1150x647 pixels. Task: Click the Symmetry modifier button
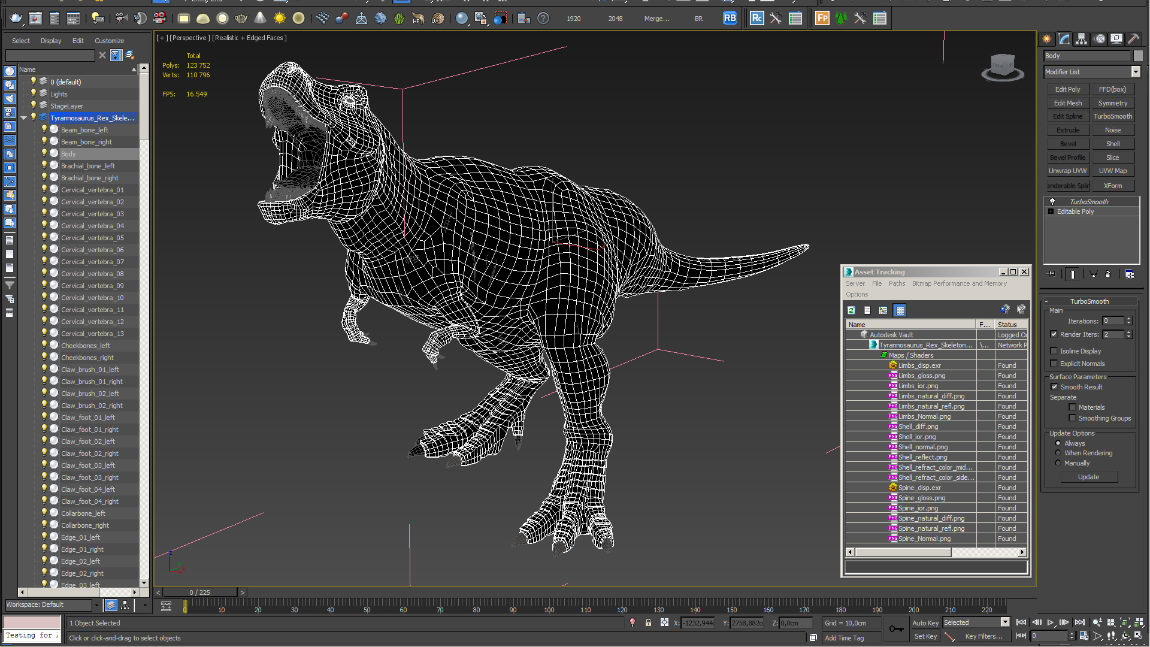(1112, 103)
